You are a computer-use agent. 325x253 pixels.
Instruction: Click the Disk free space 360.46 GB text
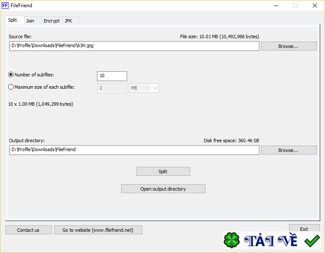[x=231, y=141]
